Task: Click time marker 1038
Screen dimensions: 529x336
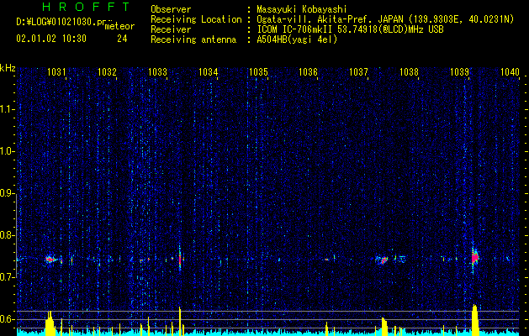Action: pyautogui.click(x=409, y=72)
